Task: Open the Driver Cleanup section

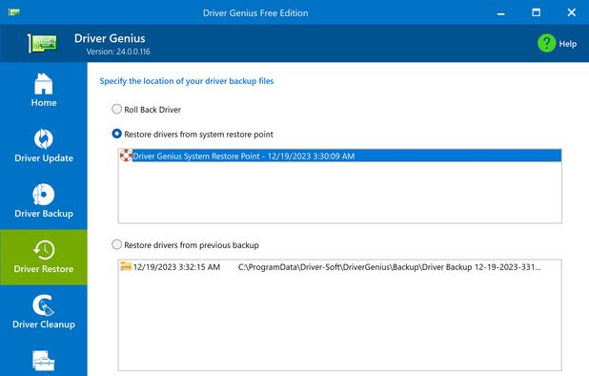Action: 44,312
